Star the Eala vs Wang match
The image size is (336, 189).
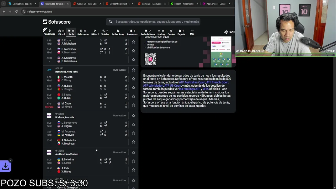coord(133,170)
